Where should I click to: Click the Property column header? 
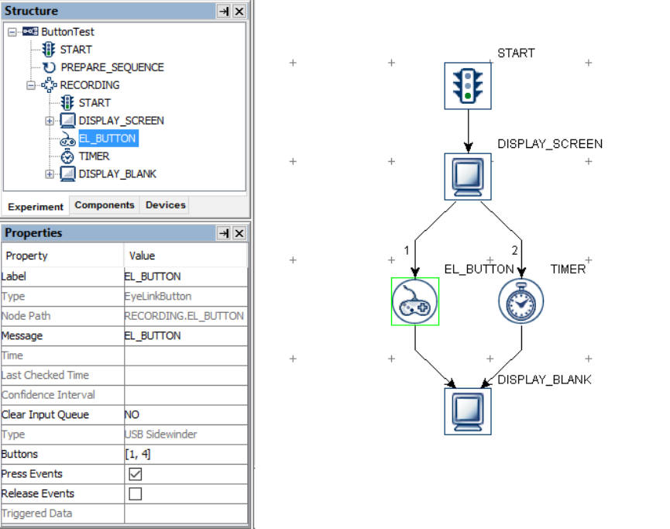[x=63, y=256]
